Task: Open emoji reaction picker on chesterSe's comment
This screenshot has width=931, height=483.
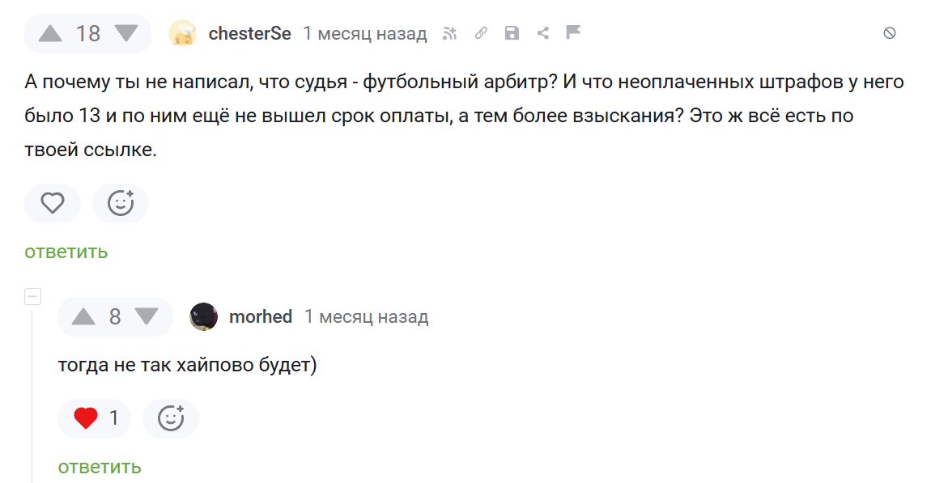Action: tap(121, 203)
